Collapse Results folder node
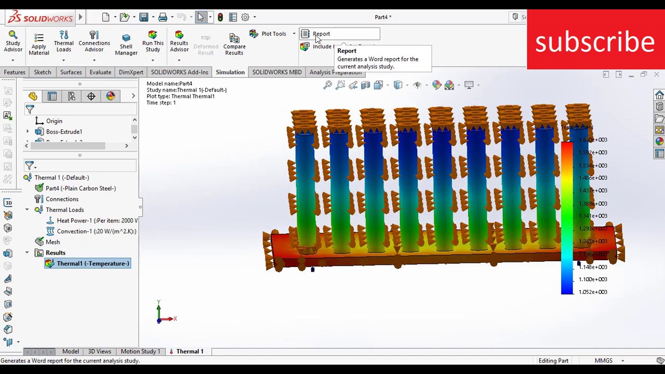This screenshot has height=374, width=665. coord(27,253)
